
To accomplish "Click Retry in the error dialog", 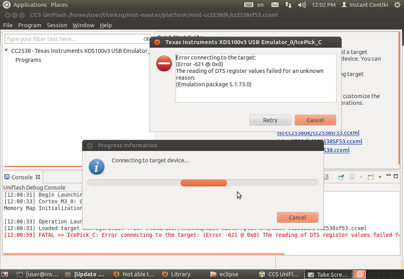I will [x=270, y=120].
